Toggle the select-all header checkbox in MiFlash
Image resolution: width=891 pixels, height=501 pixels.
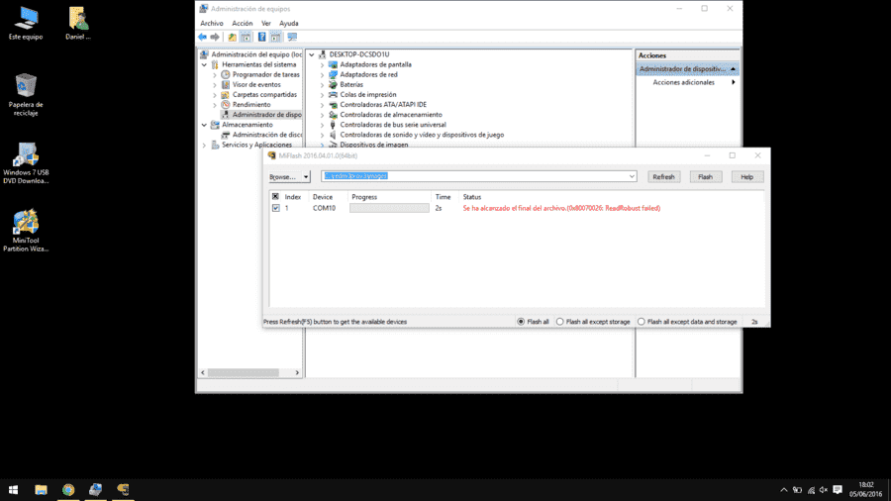(x=275, y=196)
